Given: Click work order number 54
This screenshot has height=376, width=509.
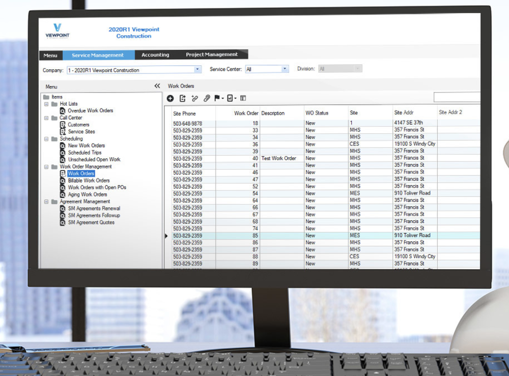Looking at the screenshot, I should click(x=255, y=193).
